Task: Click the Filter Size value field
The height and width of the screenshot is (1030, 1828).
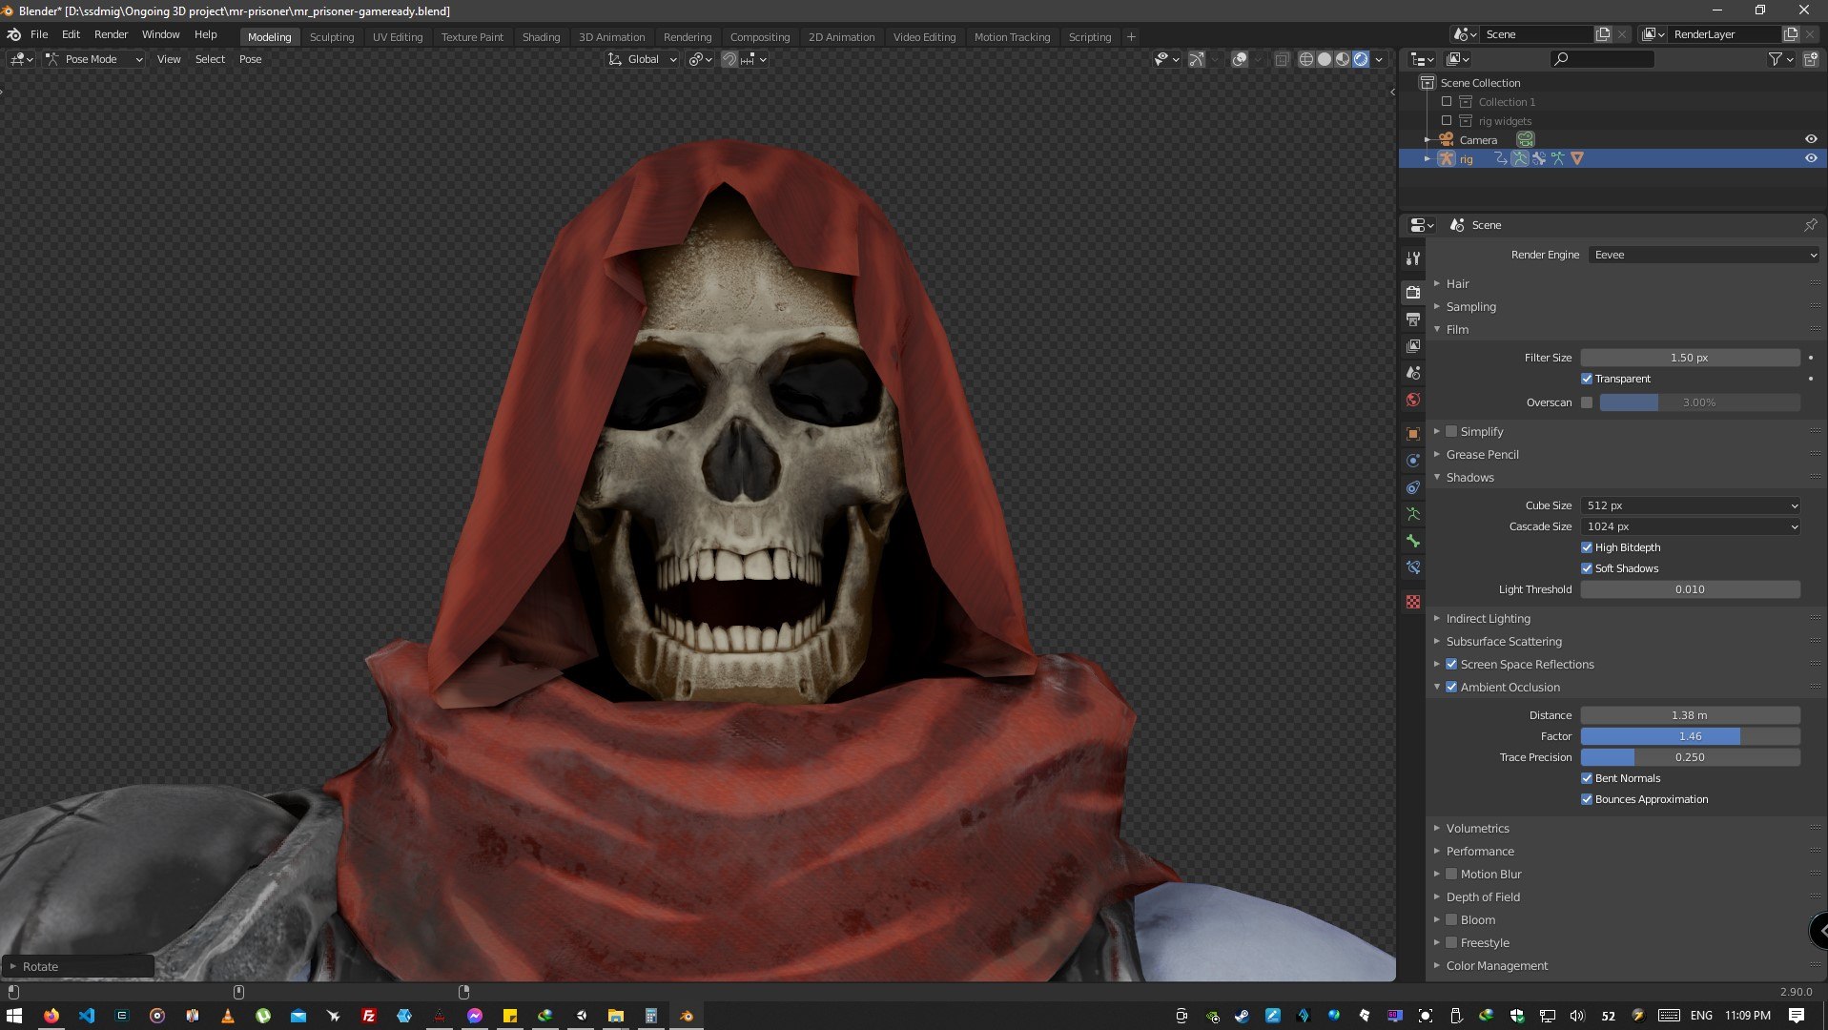Action: [1691, 358]
